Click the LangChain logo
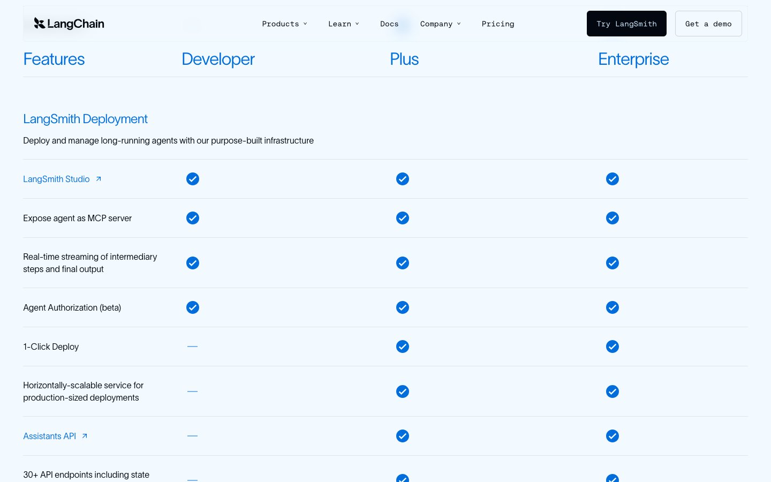Viewport: 771px width, 482px height. (x=69, y=24)
